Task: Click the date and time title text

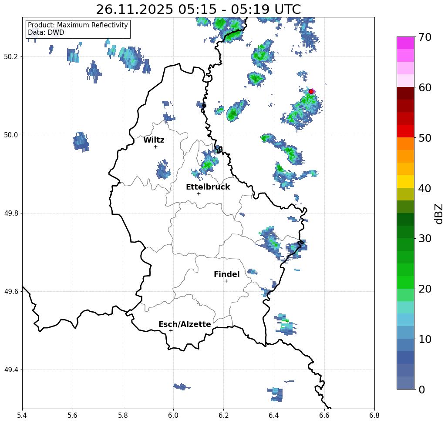Action: point(198,9)
